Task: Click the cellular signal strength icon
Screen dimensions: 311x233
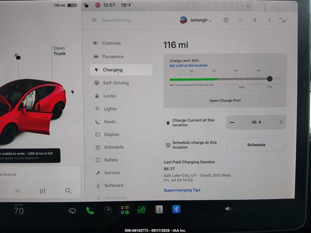Action: click(282, 20)
